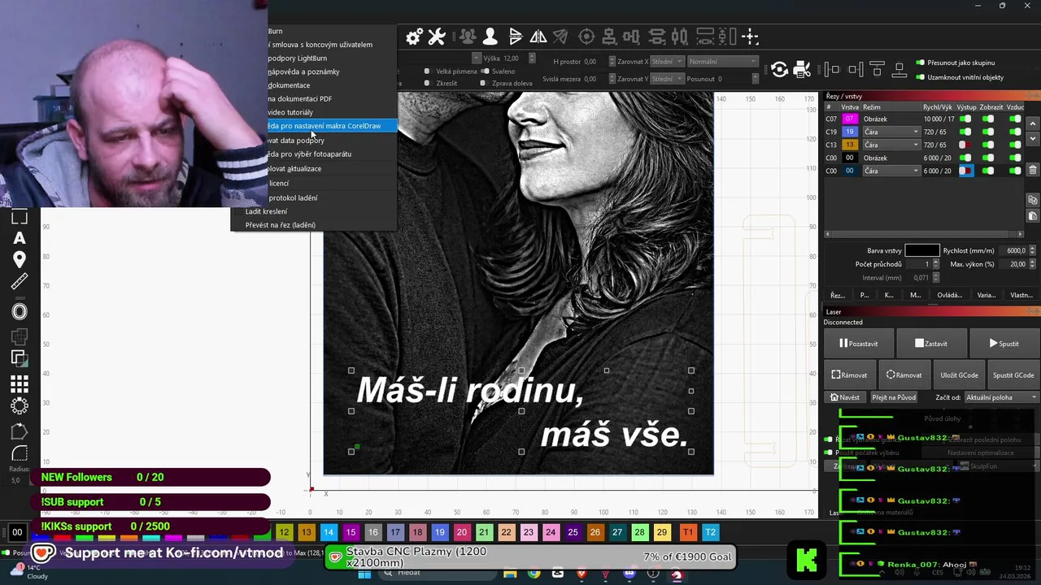The image size is (1041, 585).
Task: Paste layer settings icon in Cuts panel
Action: pyautogui.click(x=1033, y=216)
